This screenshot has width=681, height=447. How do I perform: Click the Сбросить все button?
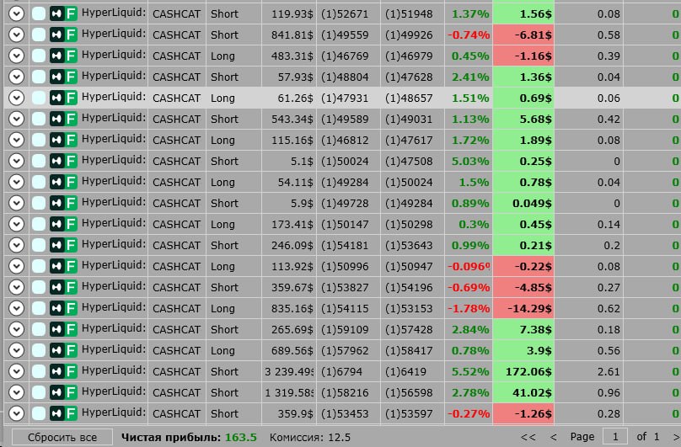point(62,438)
